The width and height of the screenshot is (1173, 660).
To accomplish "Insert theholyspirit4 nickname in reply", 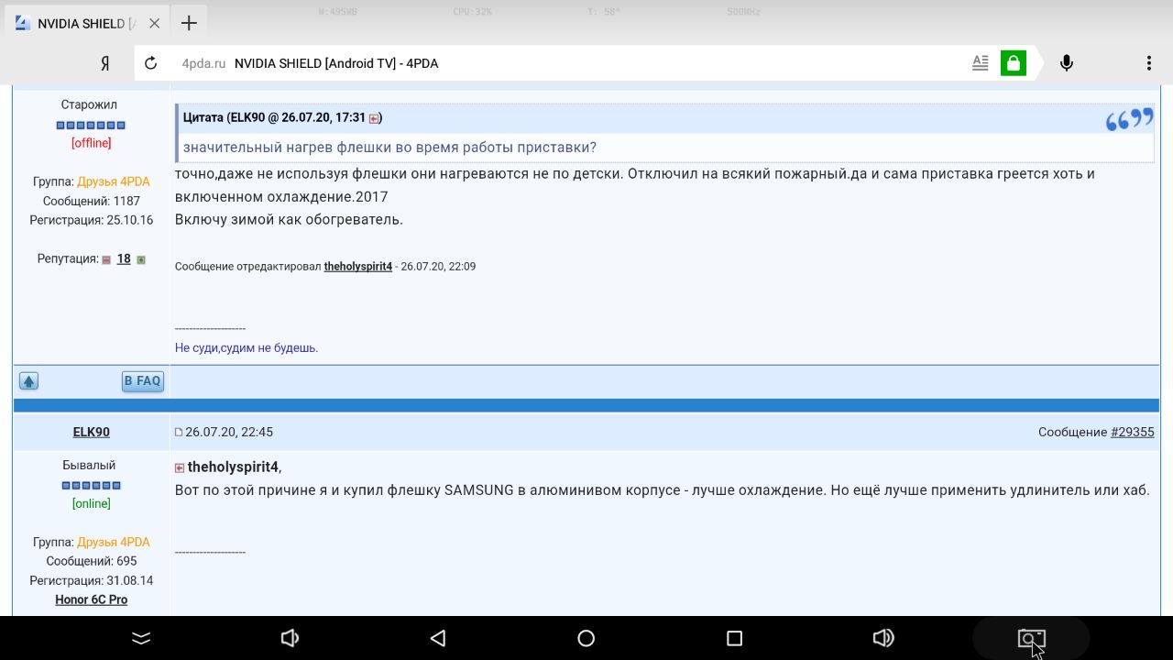I will (x=233, y=467).
